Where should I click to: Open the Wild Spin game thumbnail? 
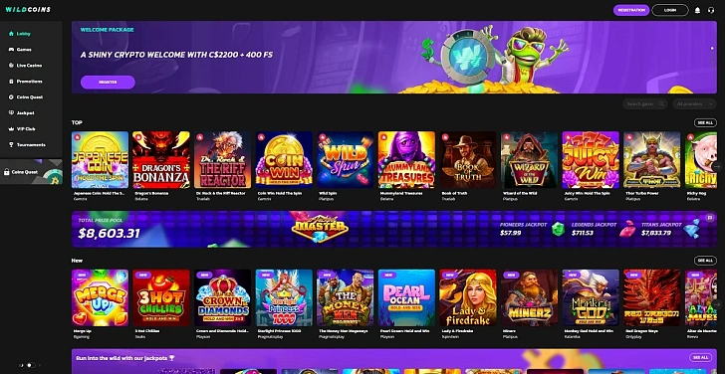(345, 160)
